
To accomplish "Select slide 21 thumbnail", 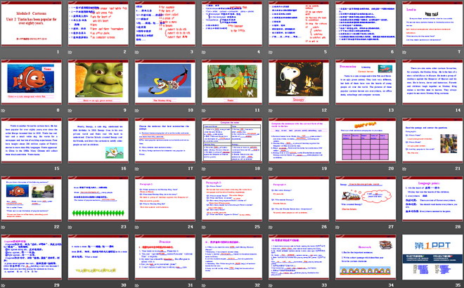I will pos(432,140).
